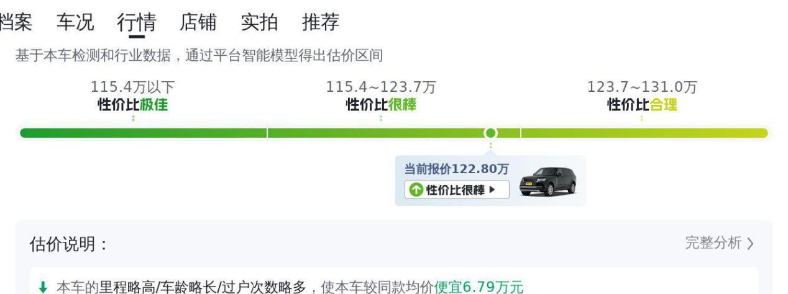Viewport: 788px width, 294px height.
Task: Click the circular marker on price bar
Action: (x=490, y=133)
